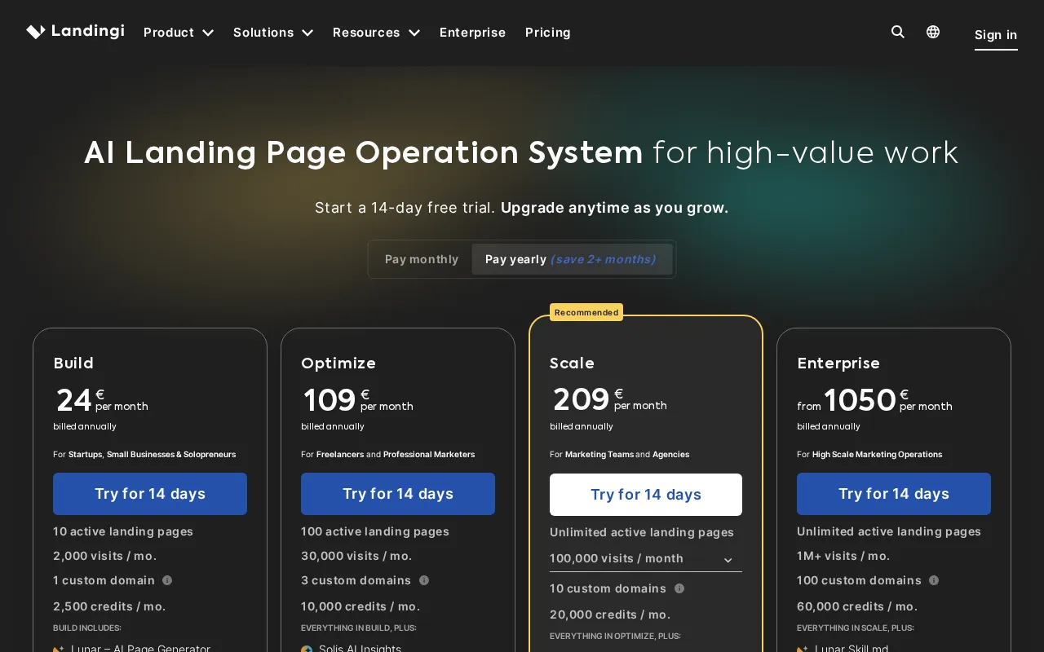This screenshot has height=652, width=1044.
Task: Click '1M+ visits / mo.' text
Action: (x=843, y=556)
